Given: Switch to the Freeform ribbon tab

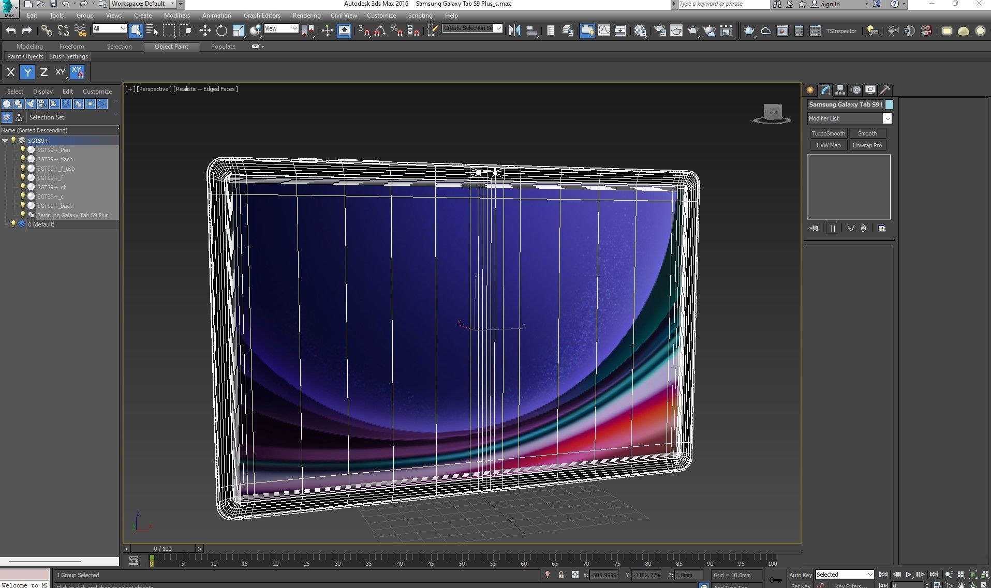Looking at the screenshot, I should tap(72, 47).
